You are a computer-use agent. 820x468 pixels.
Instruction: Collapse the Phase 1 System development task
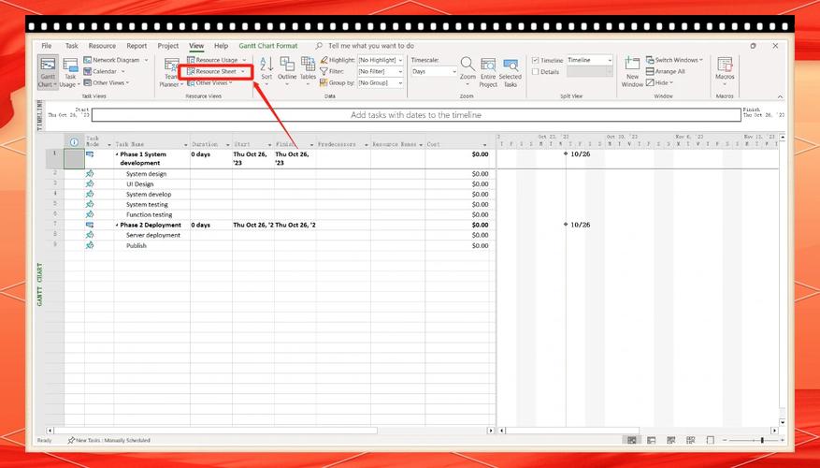tap(117, 154)
